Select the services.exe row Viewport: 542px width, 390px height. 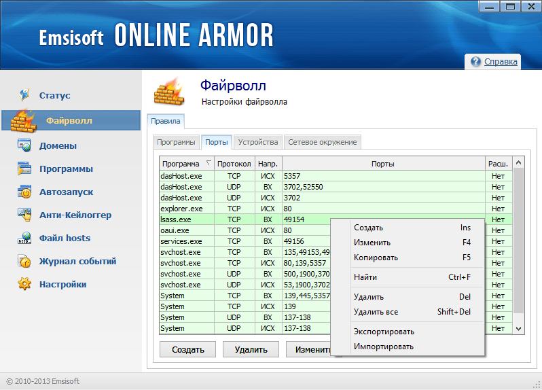click(x=245, y=241)
